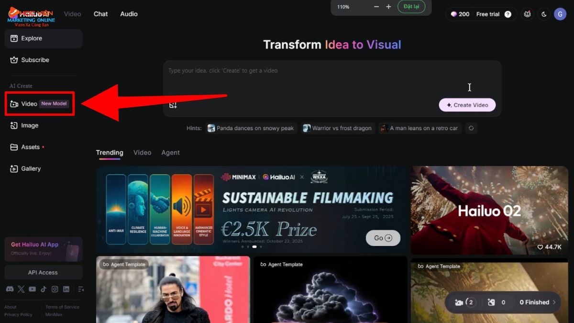The height and width of the screenshot is (323, 574).
Task: Click the Đặt lại reset zoom button
Action: tap(411, 7)
